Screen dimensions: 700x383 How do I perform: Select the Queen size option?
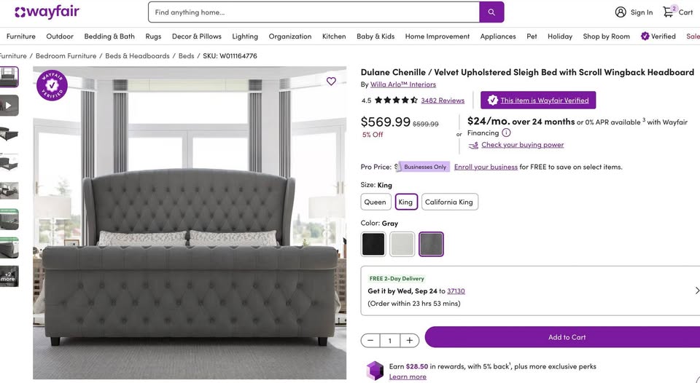click(x=375, y=202)
